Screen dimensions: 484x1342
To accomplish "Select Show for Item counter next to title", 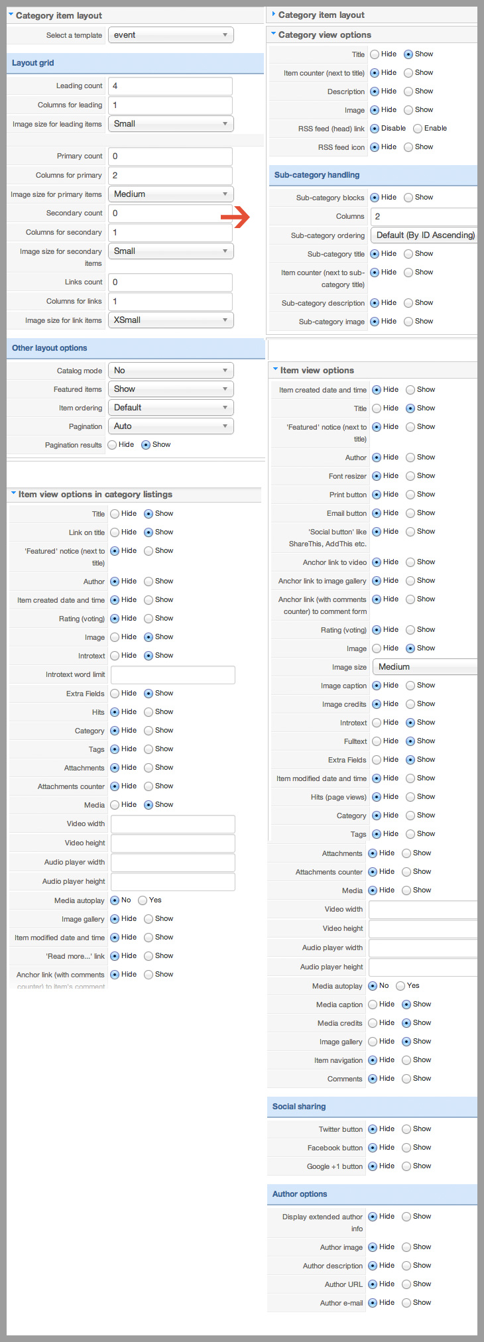I will tap(408, 73).
